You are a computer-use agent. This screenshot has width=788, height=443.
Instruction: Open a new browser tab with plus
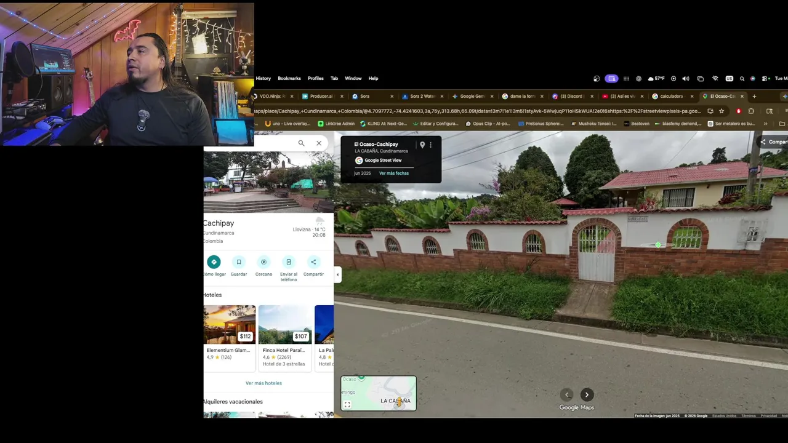point(754,97)
